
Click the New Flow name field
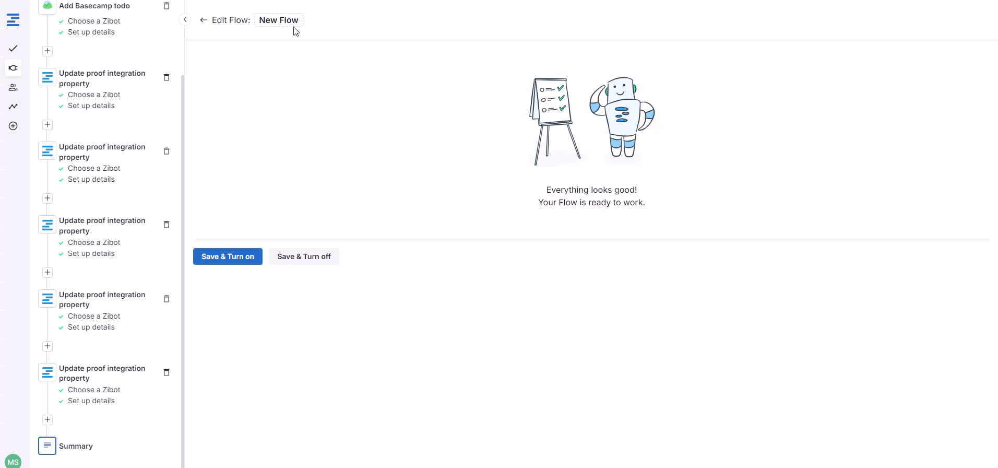(x=278, y=20)
